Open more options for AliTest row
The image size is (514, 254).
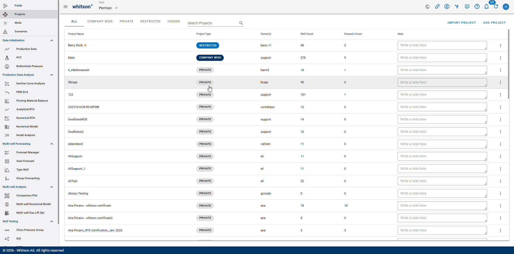pos(500,181)
